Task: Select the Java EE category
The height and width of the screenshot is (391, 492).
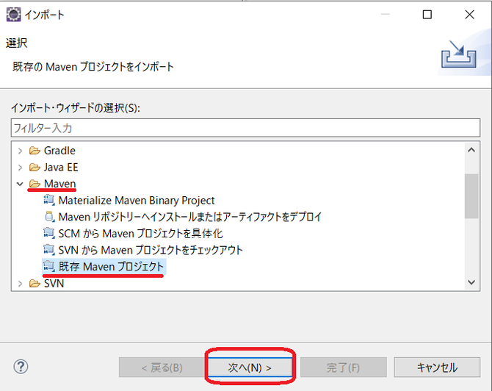Action: [x=61, y=168]
